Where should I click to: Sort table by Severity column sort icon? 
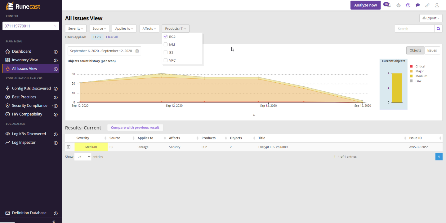click(x=105, y=138)
